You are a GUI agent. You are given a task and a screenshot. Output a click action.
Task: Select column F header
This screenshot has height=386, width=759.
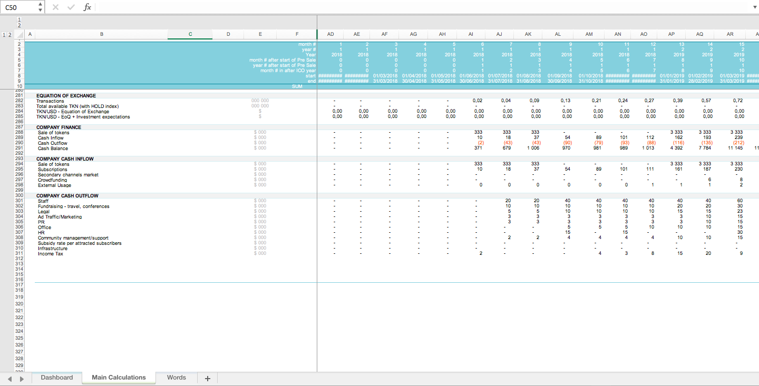297,35
